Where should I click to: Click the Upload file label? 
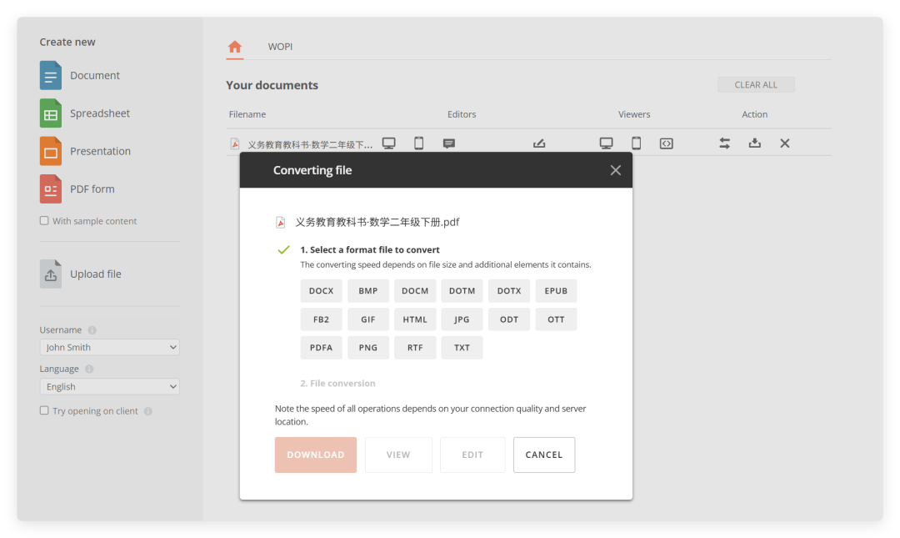click(x=96, y=274)
